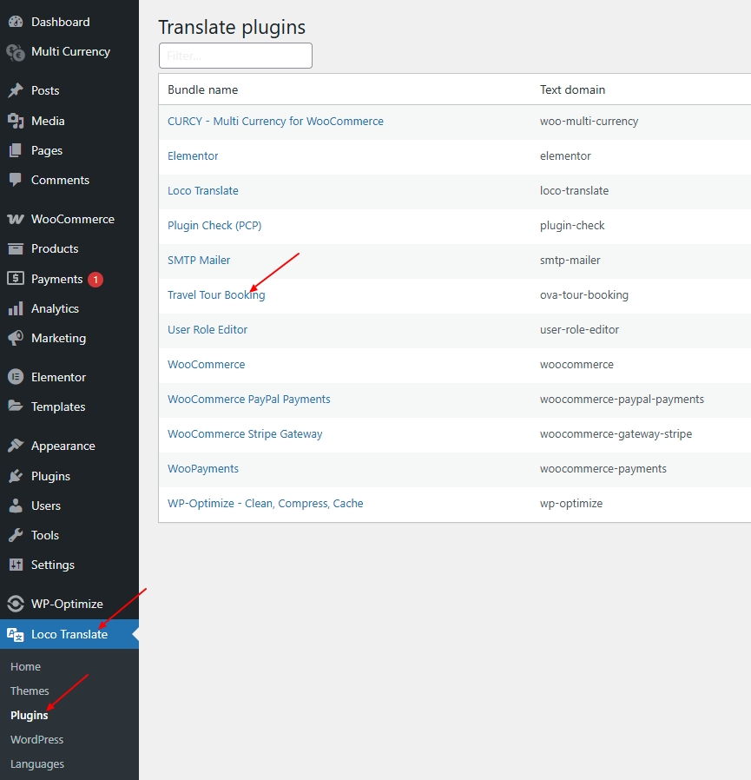Screen dimensions: 751x780
Task: Click the Media library icon
Action: tap(16, 121)
